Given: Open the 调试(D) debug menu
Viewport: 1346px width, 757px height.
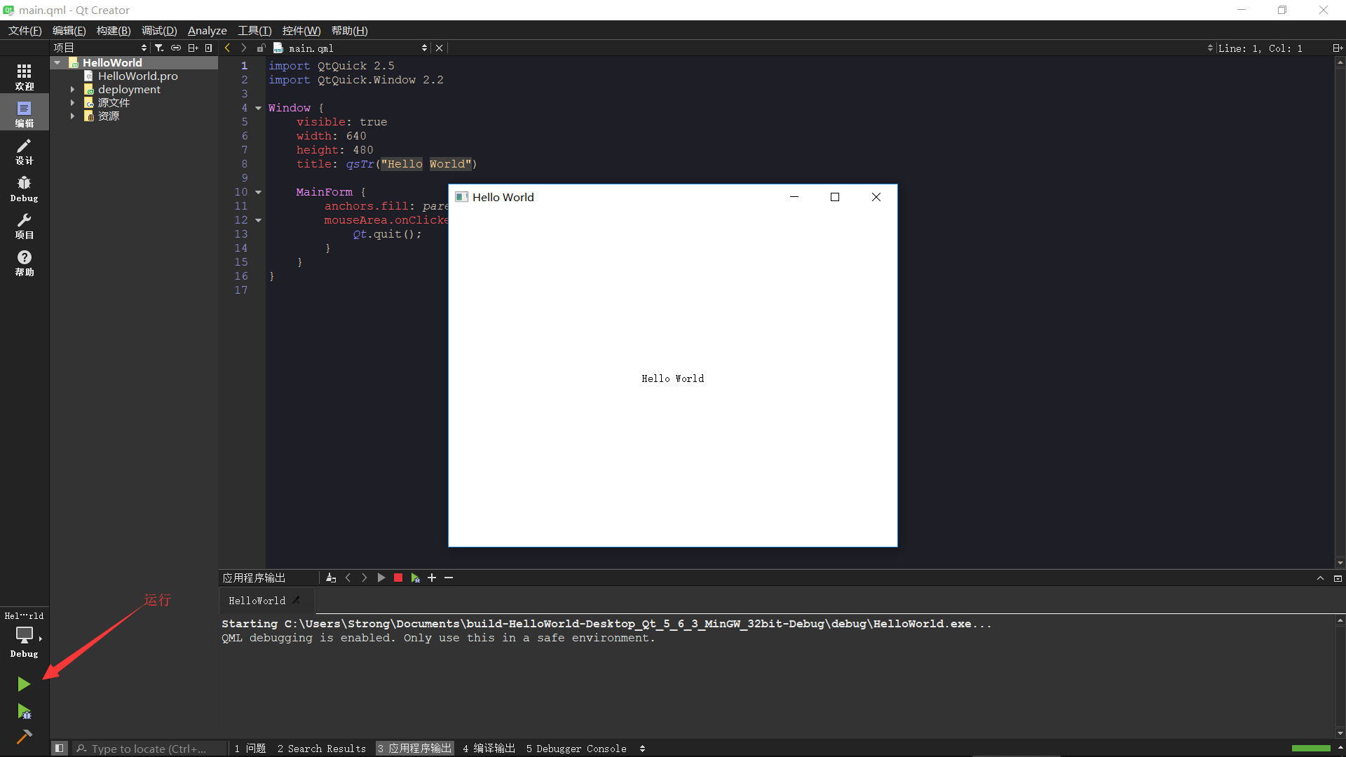Looking at the screenshot, I should pyautogui.click(x=159, y=30).
